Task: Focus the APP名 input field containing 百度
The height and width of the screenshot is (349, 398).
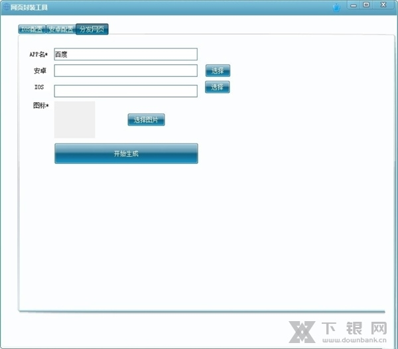Action: [125, 54]
